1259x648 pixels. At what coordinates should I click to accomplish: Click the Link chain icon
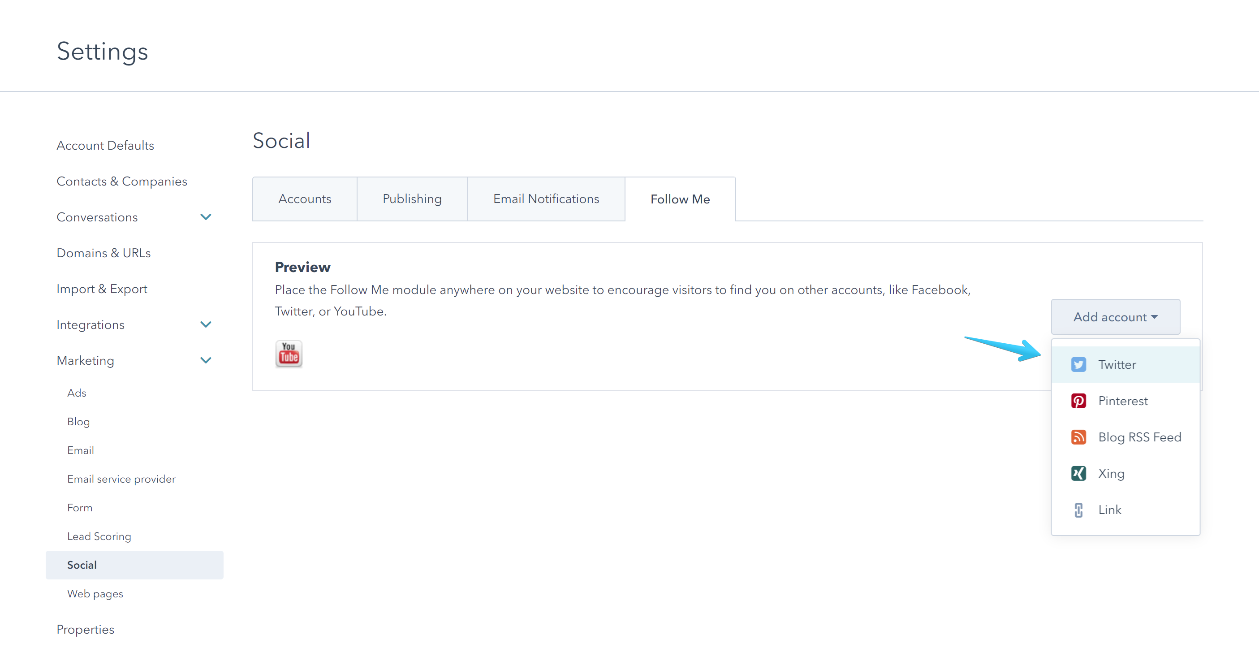(1078, 510)
